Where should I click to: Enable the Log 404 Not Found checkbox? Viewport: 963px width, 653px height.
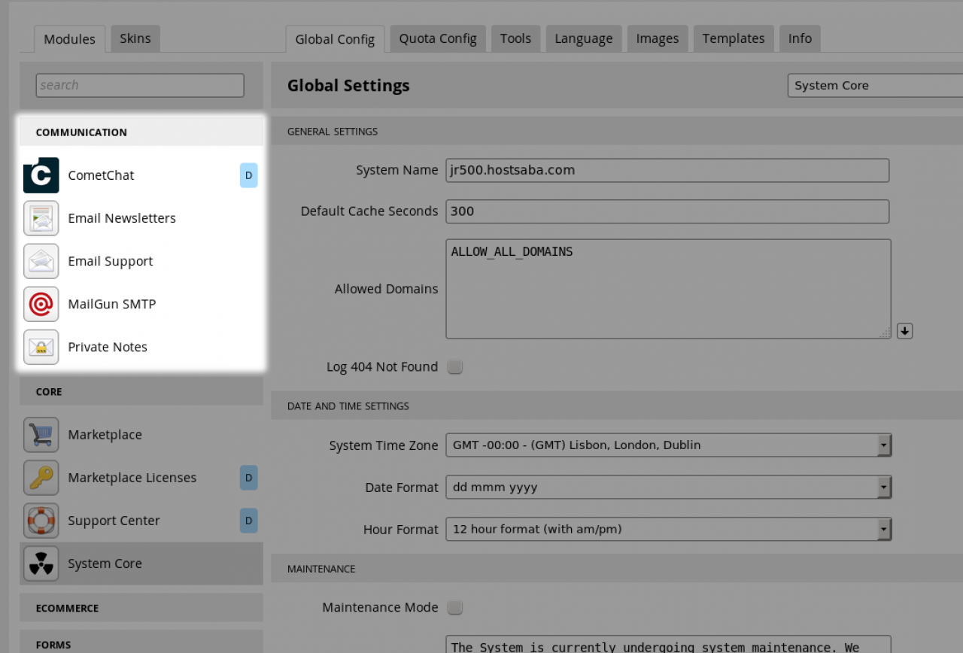click(x=454, y=367)
